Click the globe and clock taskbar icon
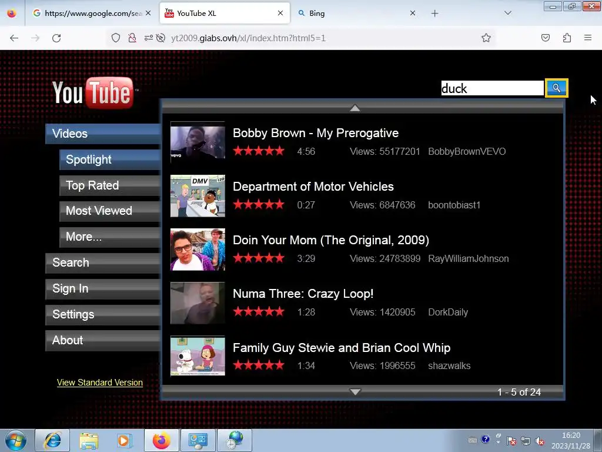602x452 pixels. 234,440
